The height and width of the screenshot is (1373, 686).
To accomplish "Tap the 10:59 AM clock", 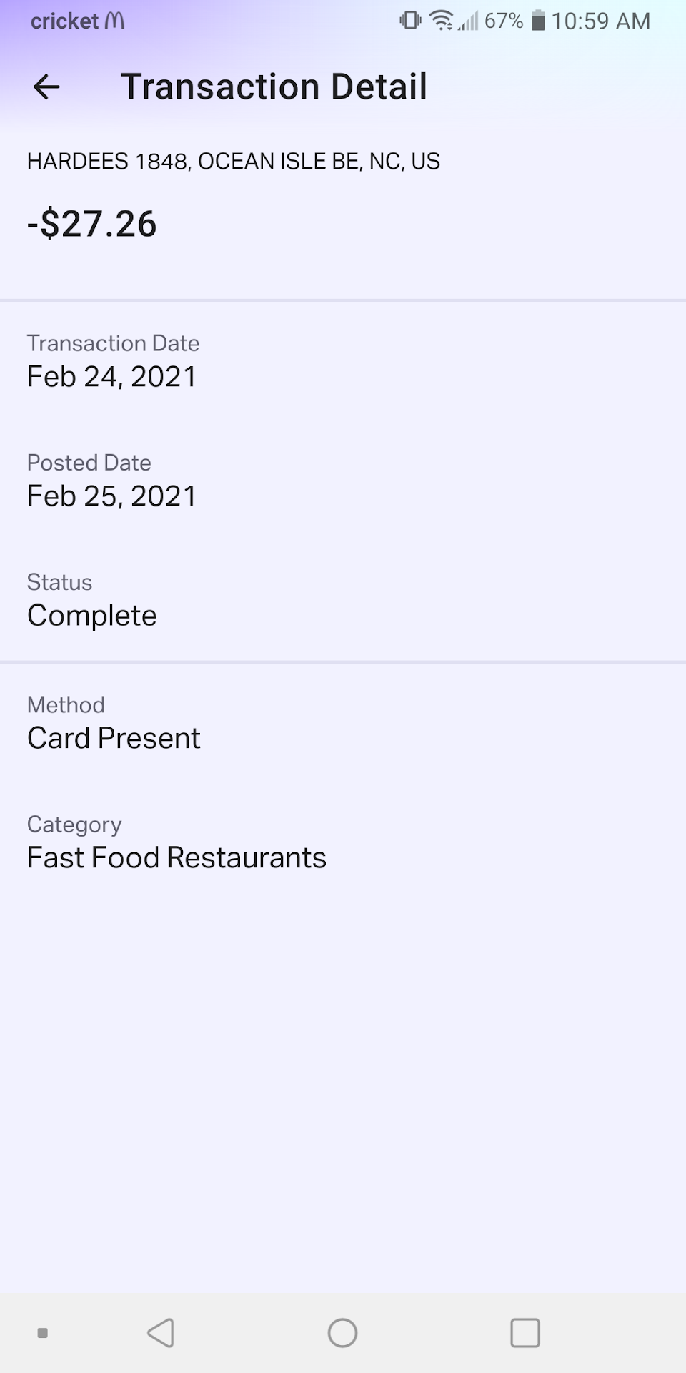I will point(600,21).
